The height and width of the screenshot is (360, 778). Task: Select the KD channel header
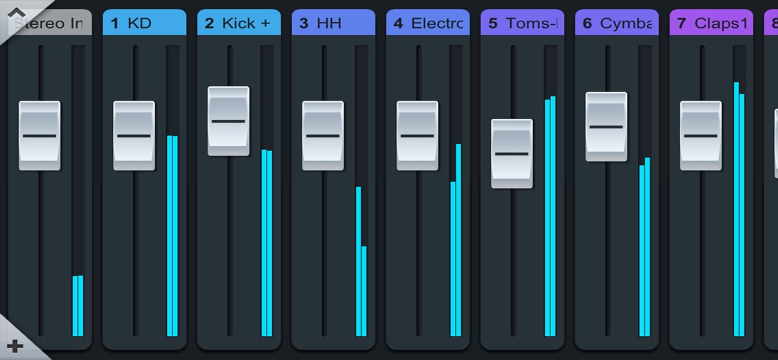tap(145, 23)
